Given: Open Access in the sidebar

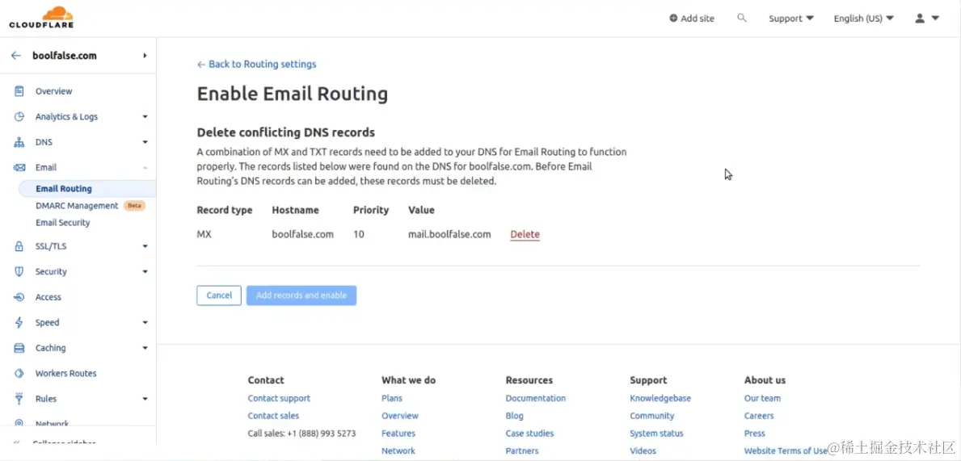Looking at the screenshot, I should point(48,297).
